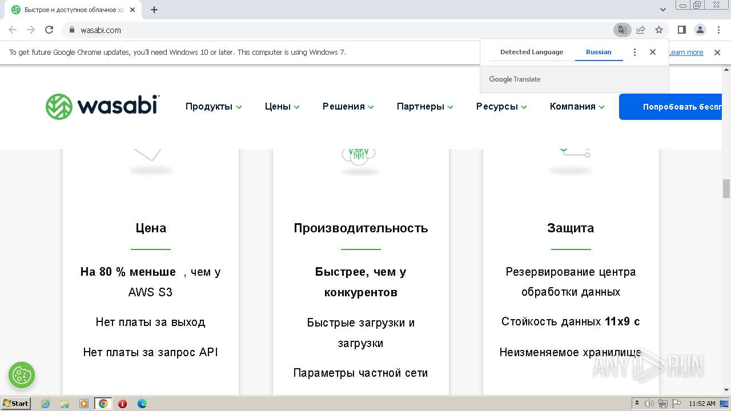
Task: Click the Google Translate icon in address bar
Action: [622, 30]
